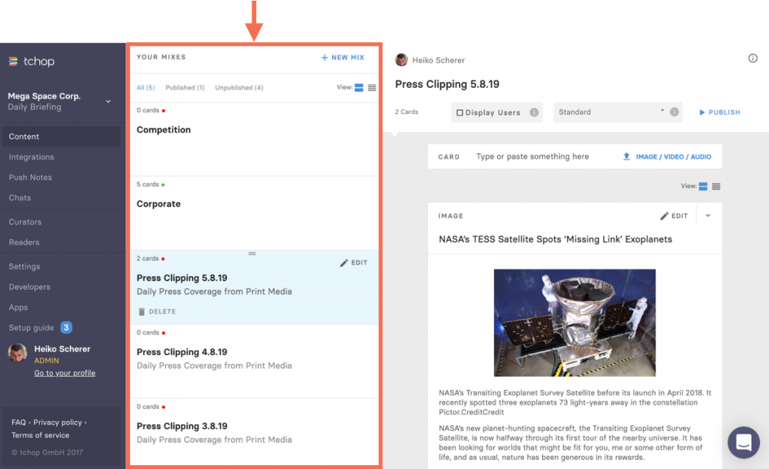Open Readers in sidebar
This screenshot has height=469, width=769.
[x=24, y=242]
